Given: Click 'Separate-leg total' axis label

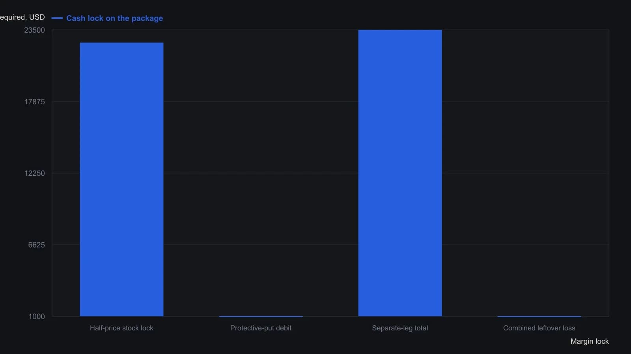Looking at the screenshot, I should tap(400, 328).
